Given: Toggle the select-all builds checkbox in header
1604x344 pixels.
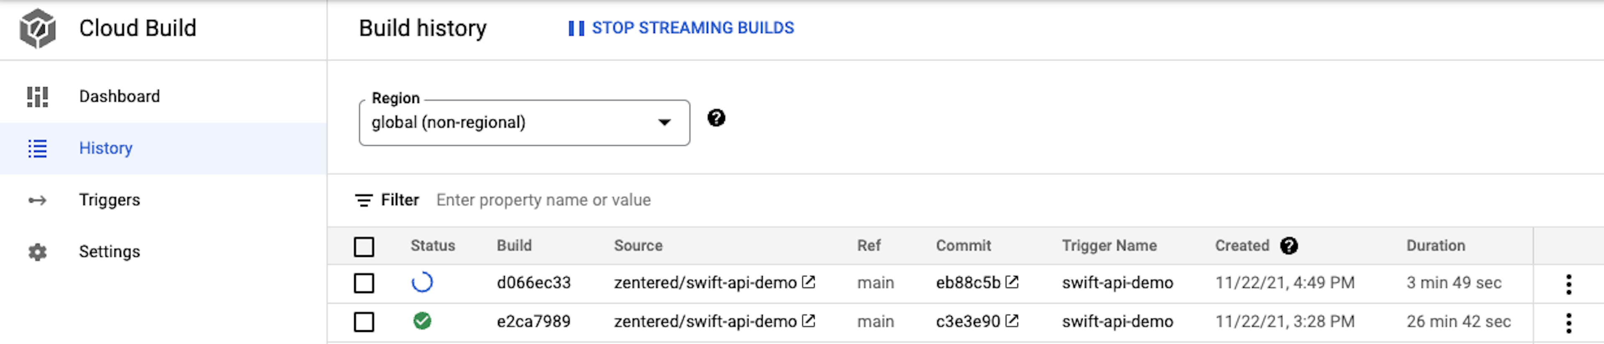Looking at the screenshot, I should point(364,246).
